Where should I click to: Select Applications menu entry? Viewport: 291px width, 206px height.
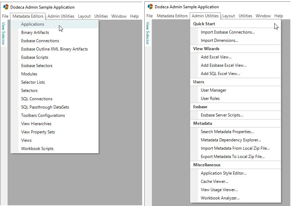pyautogui.click(x=54, y=24)
